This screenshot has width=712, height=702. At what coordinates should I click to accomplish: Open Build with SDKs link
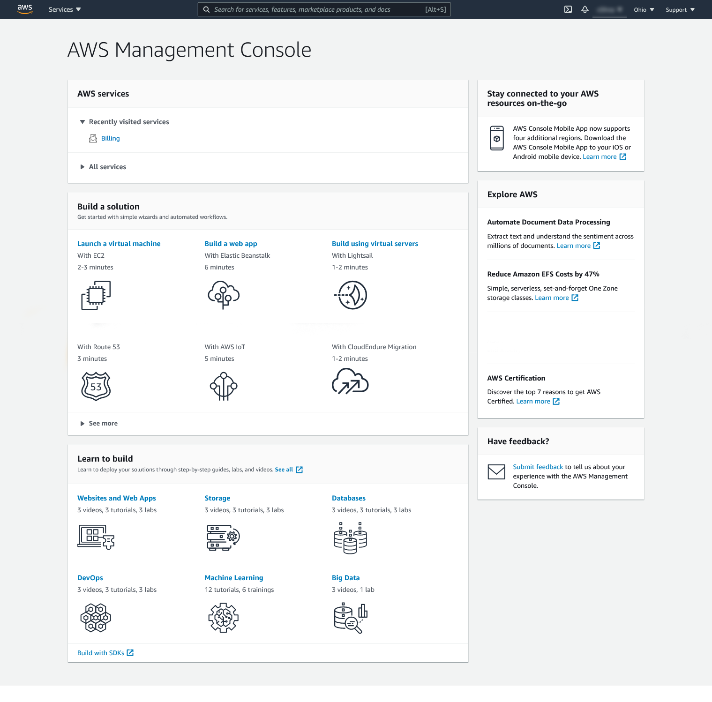(101, 653)
